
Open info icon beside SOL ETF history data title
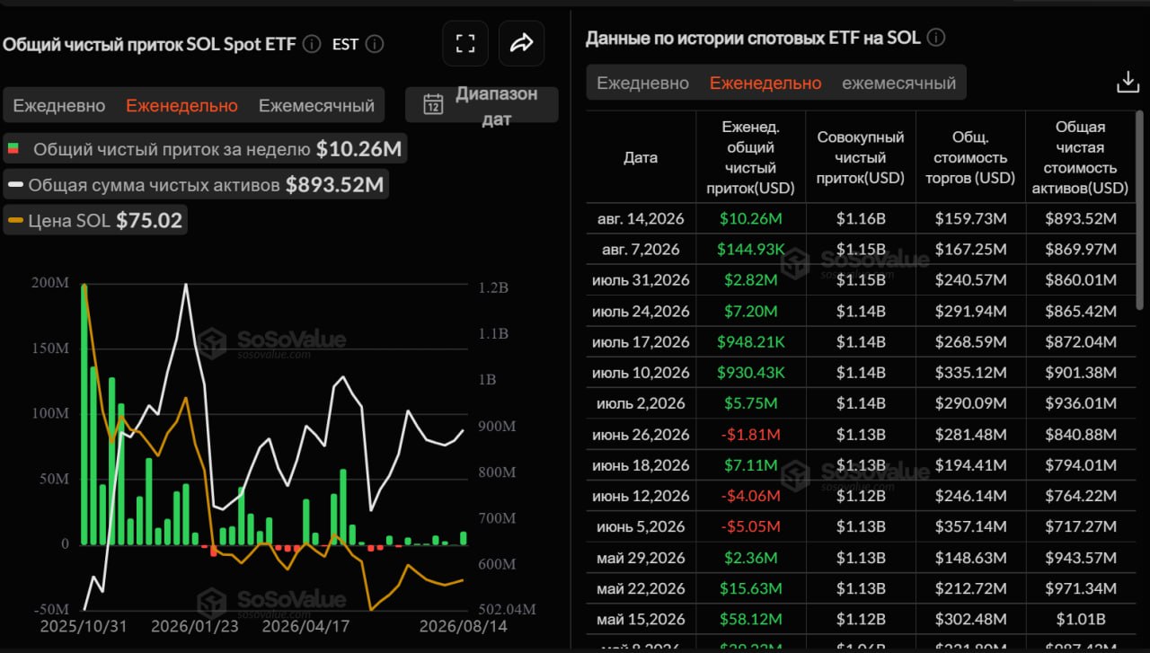pos(935,38)
